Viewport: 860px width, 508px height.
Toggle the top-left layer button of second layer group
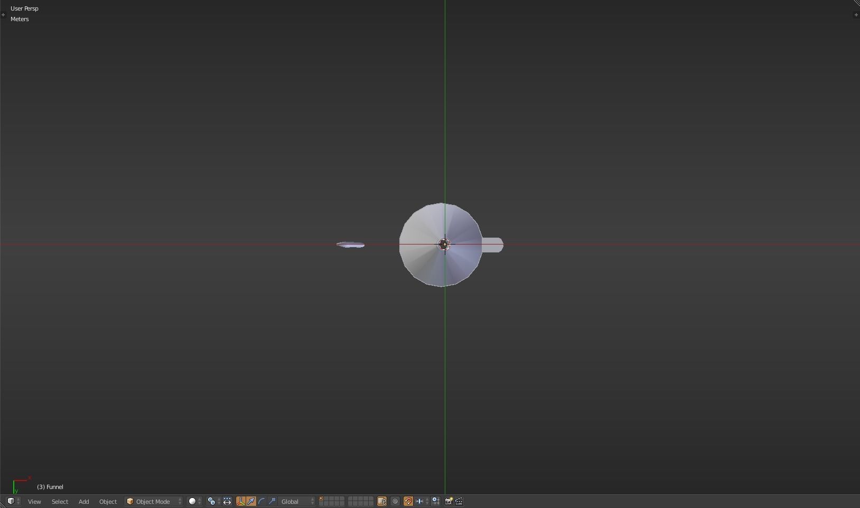click(x=350, y=499)
